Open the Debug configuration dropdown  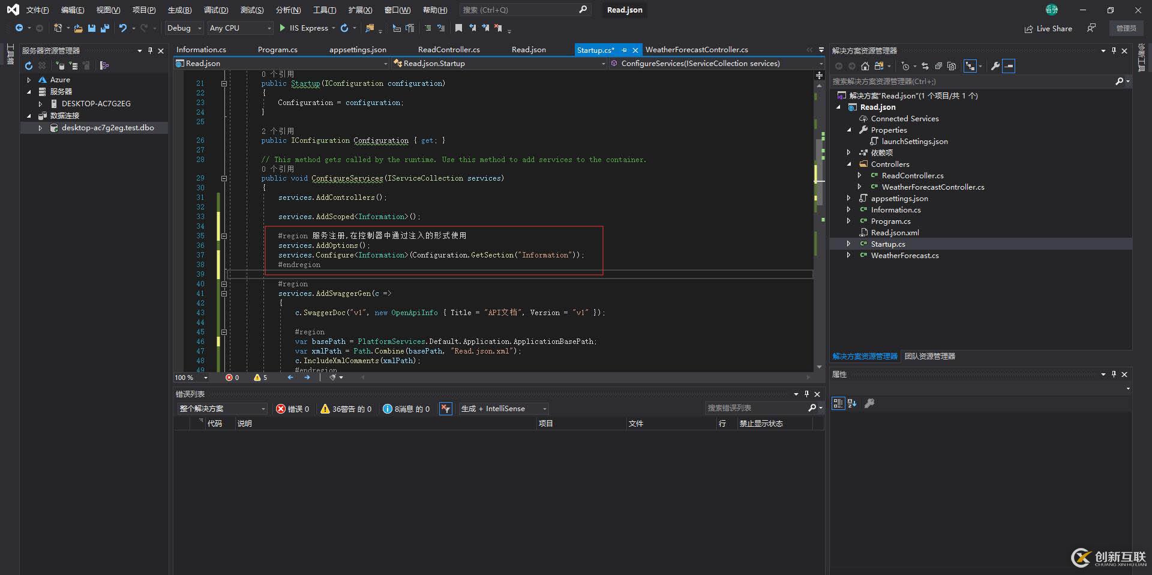[183, 28]
